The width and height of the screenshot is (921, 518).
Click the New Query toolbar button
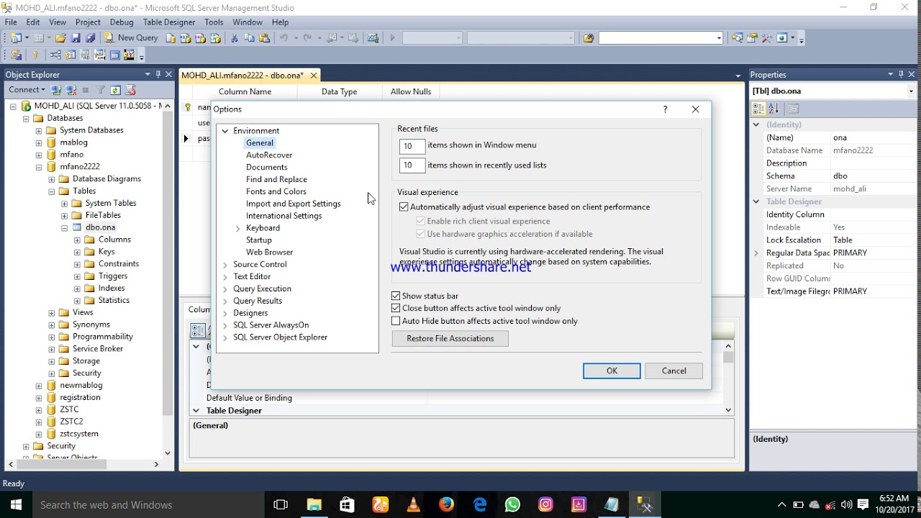click(131, 38)
